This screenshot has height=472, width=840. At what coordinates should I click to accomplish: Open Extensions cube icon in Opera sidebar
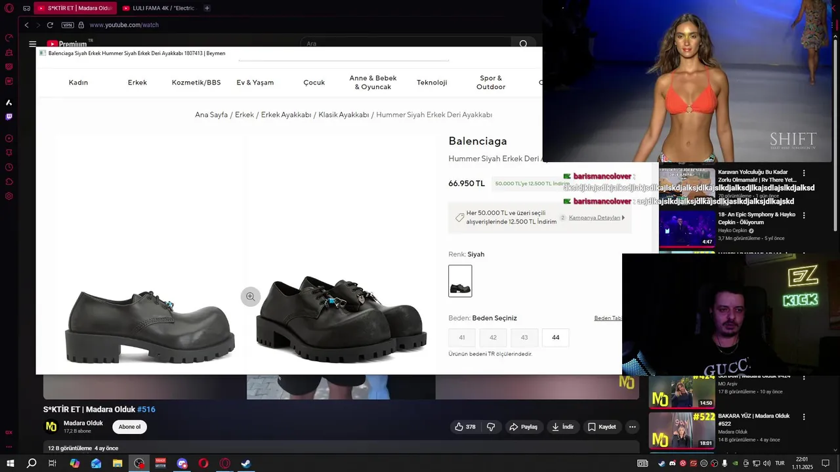pyautogui.click(x=9, y=182)
